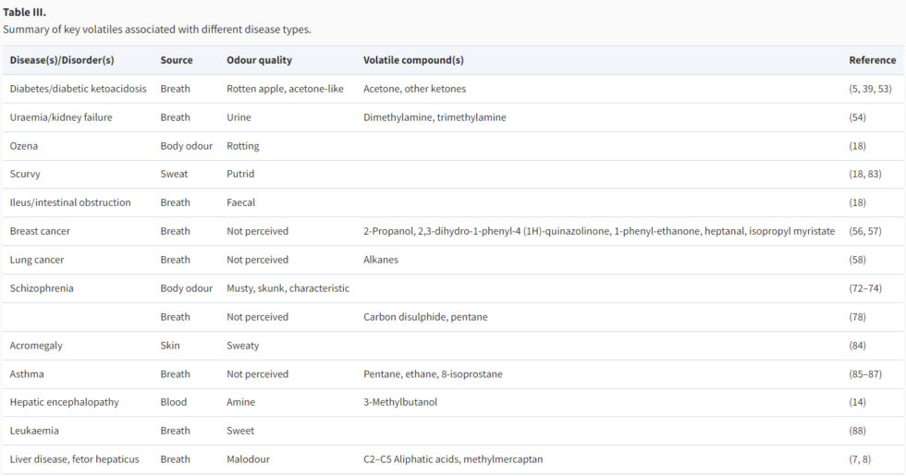Open the (85–87) asthma reference
This screenshot has width=906, height=476.
865,374
